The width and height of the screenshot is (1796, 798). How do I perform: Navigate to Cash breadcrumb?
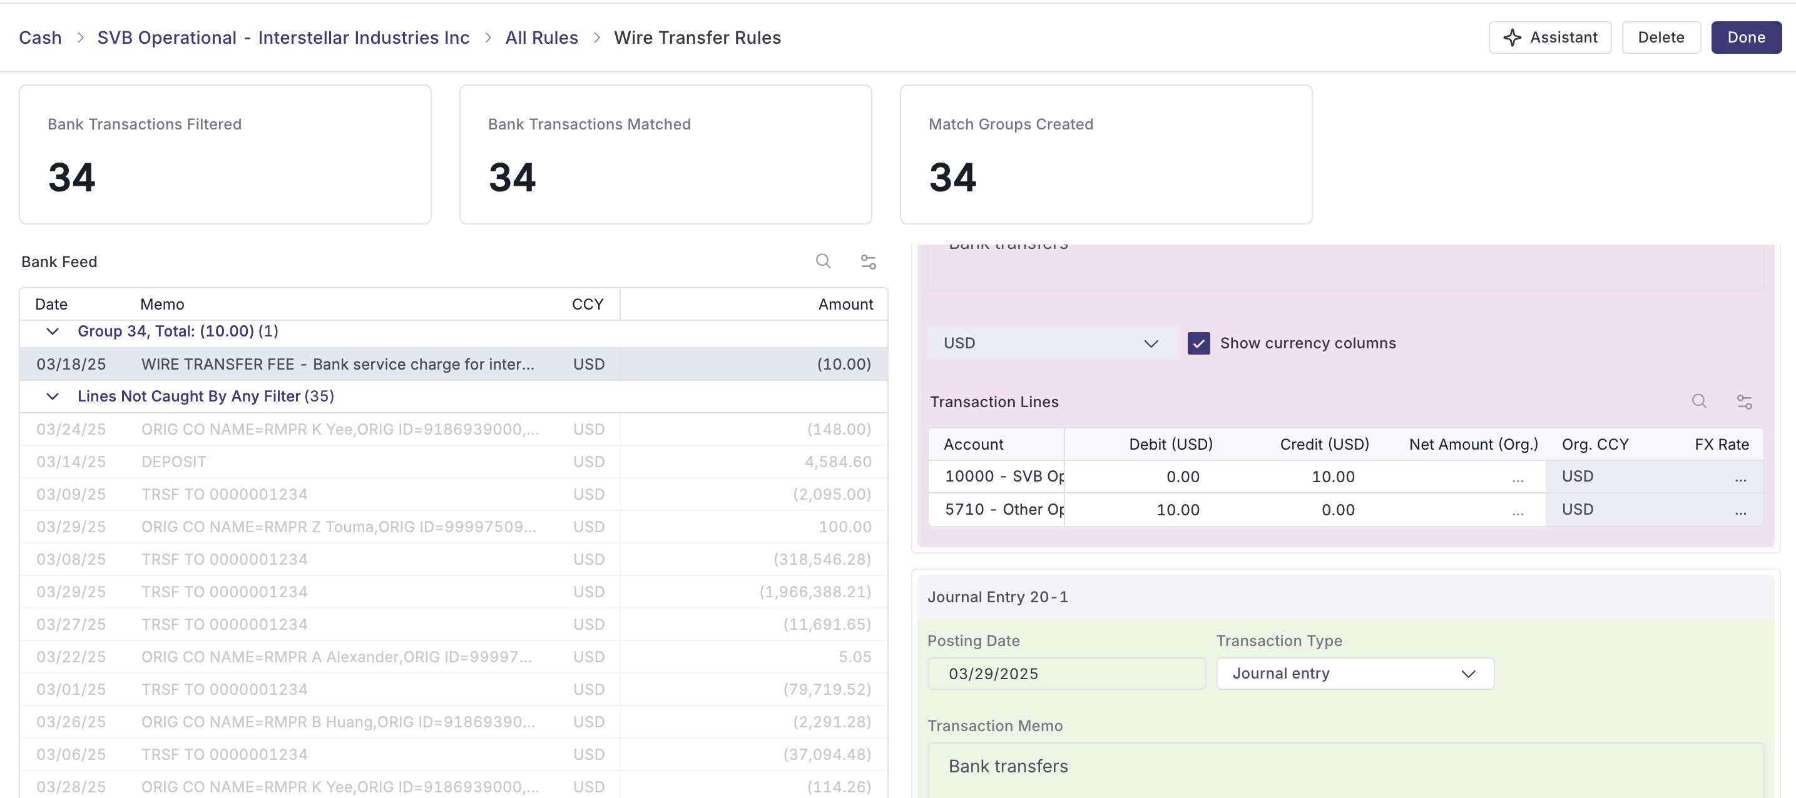[40, 38]
